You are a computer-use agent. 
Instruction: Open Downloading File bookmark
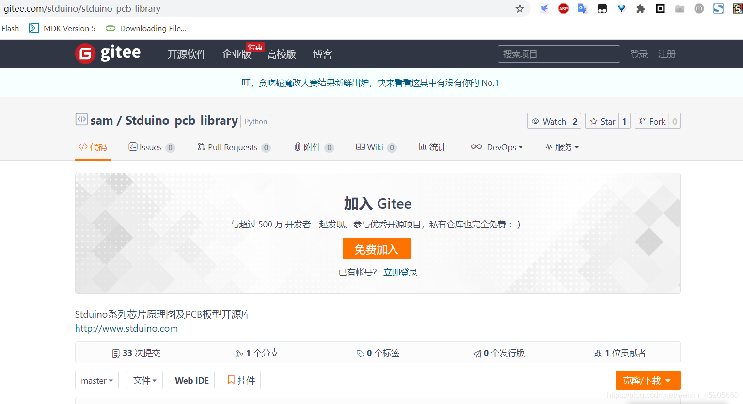point(146,28)
